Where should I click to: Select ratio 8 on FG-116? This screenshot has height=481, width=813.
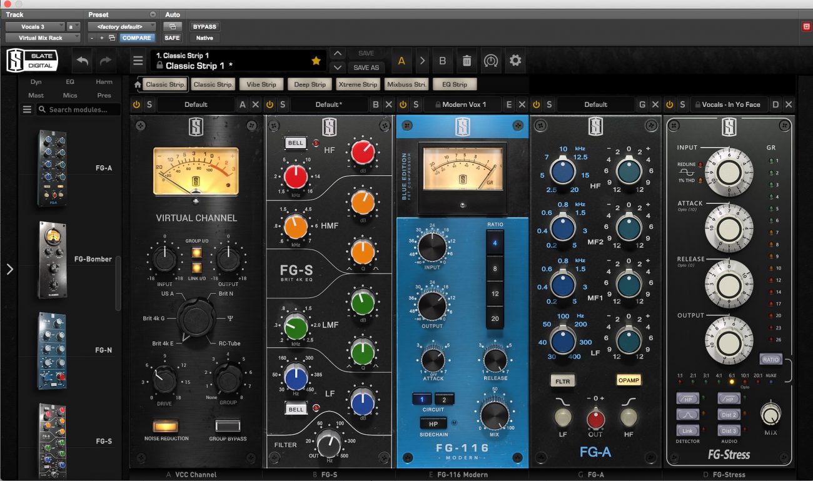coord(495,268)
